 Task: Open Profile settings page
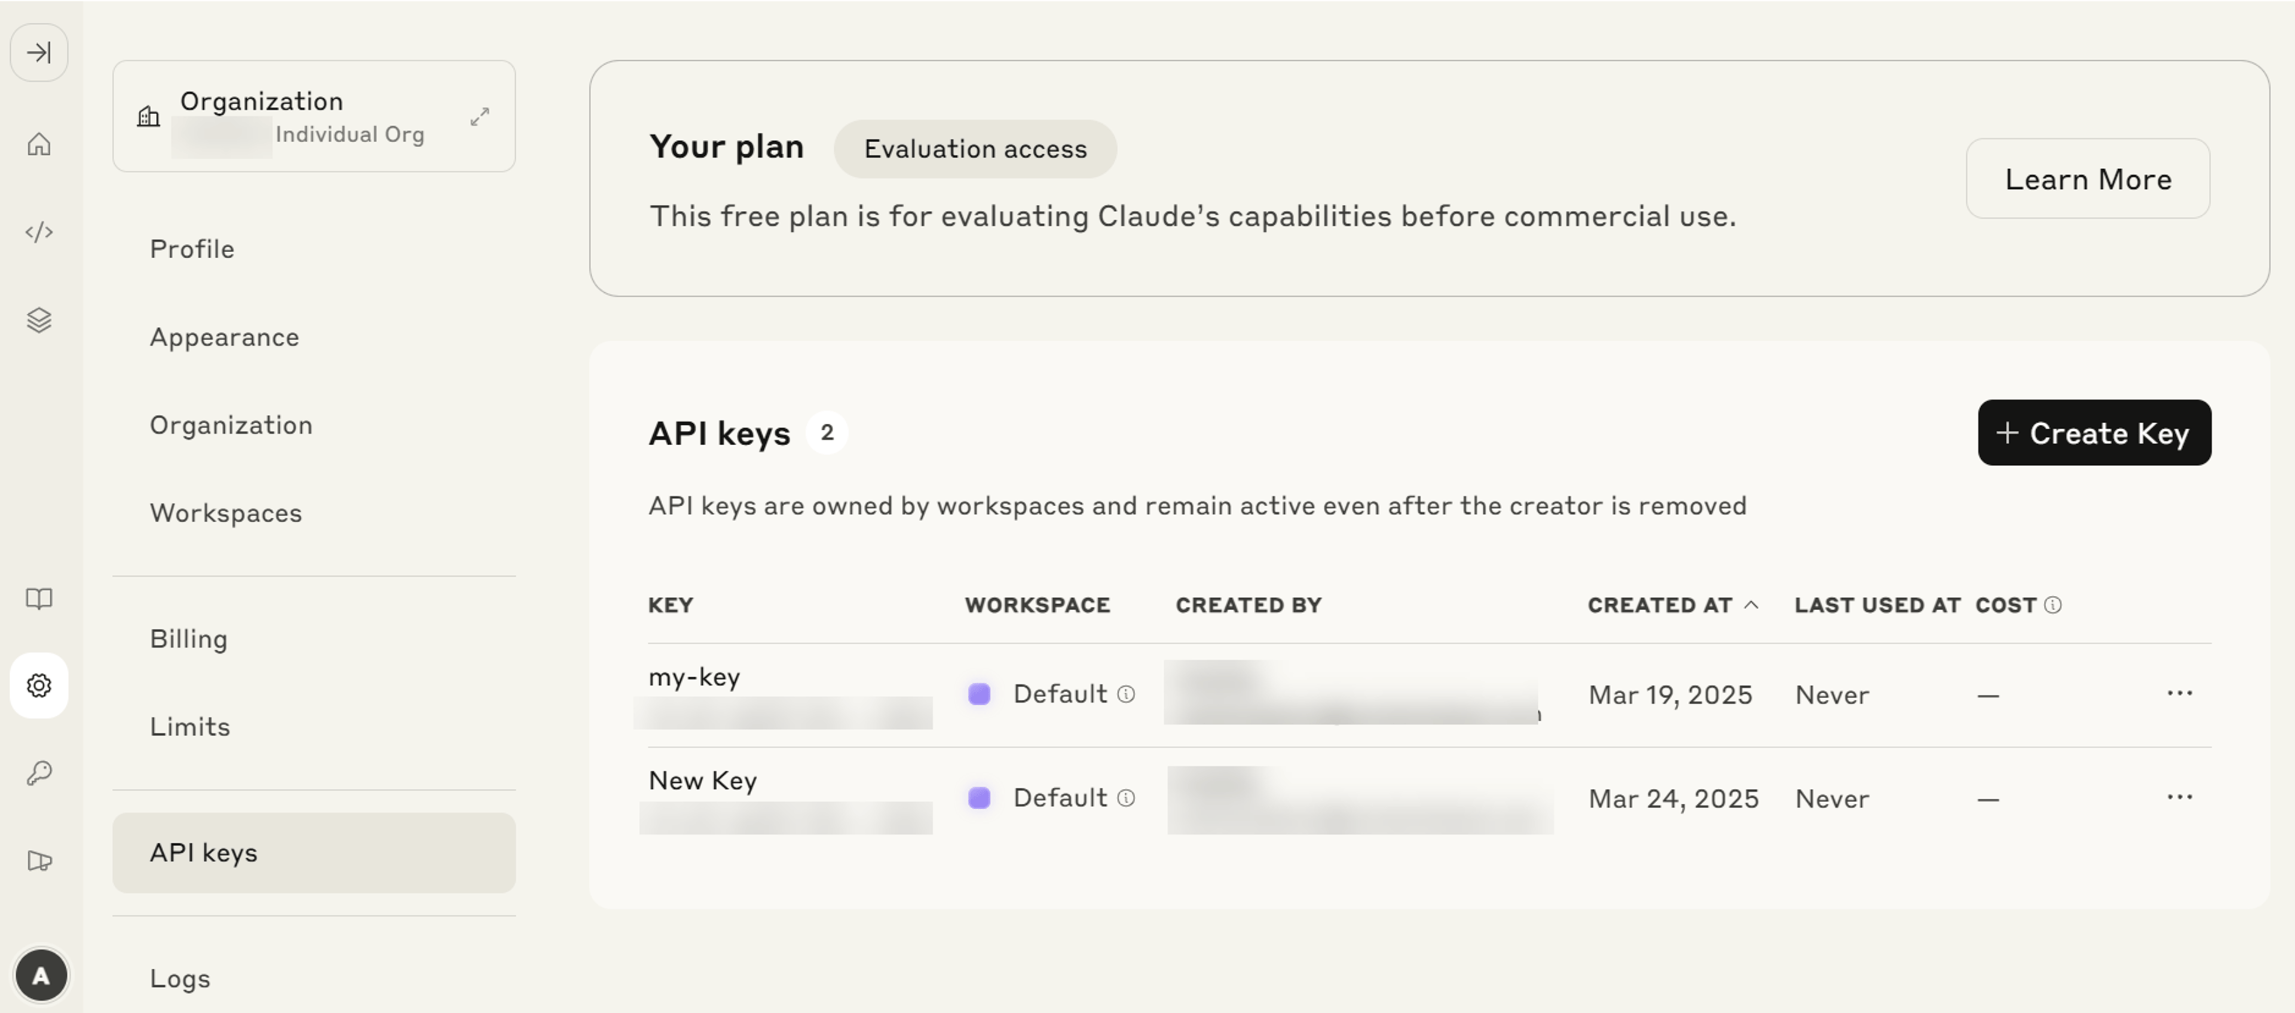(192, 249)
